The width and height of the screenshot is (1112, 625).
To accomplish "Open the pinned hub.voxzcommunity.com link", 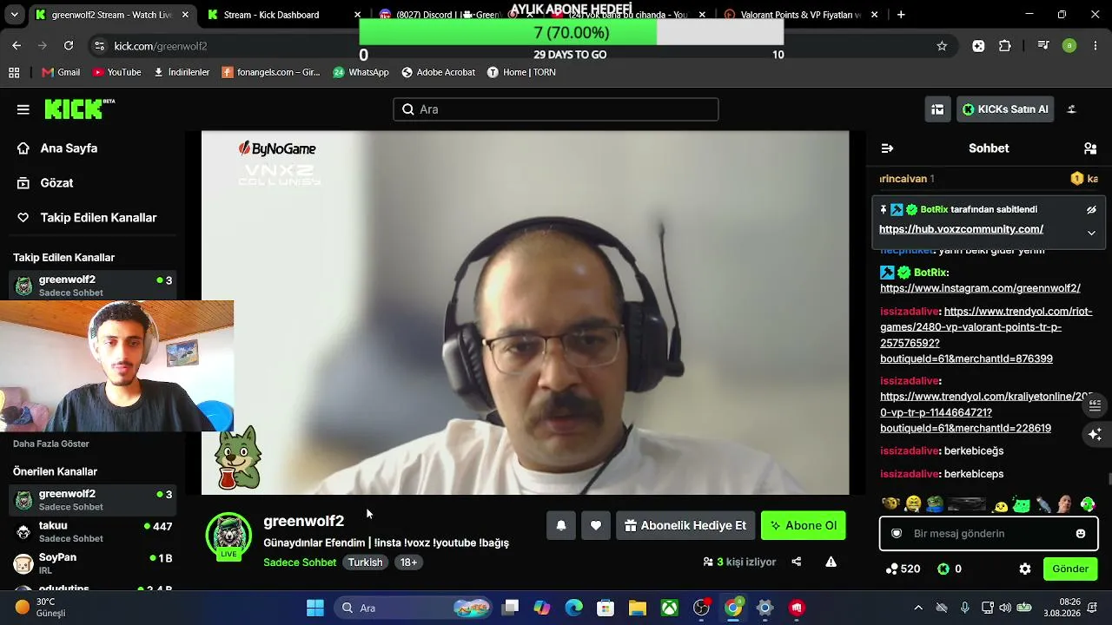I will pyautogui.click(x=961, y=229).
